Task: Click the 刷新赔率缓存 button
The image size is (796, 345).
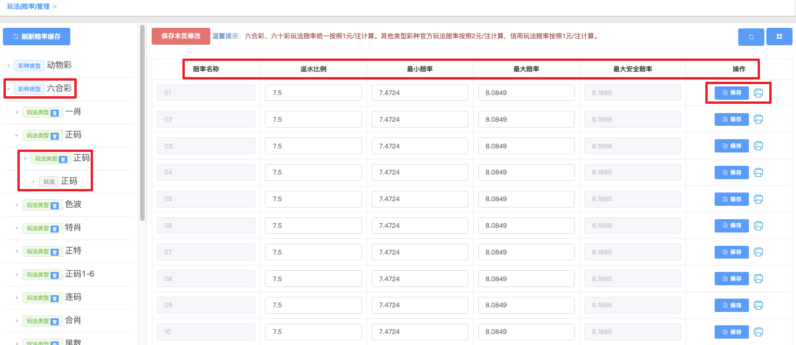Action: pyautogui.click(x=37, y=37)
